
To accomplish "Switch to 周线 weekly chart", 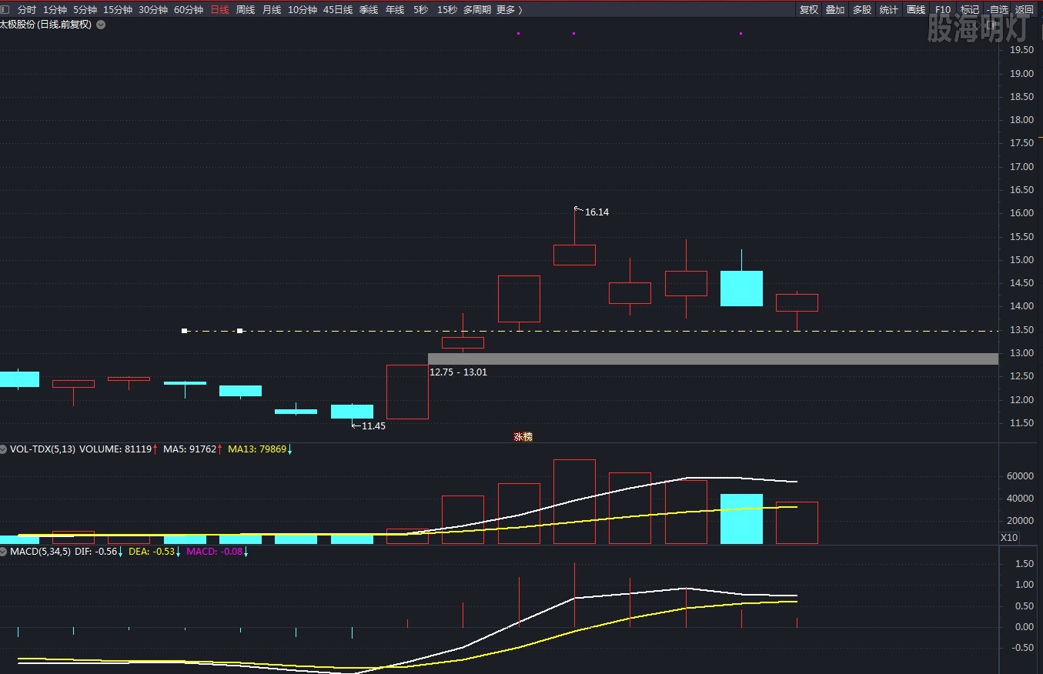I will (x=245, y=10).
